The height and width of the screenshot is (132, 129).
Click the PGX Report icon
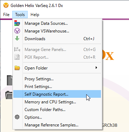tap(17, 57)
